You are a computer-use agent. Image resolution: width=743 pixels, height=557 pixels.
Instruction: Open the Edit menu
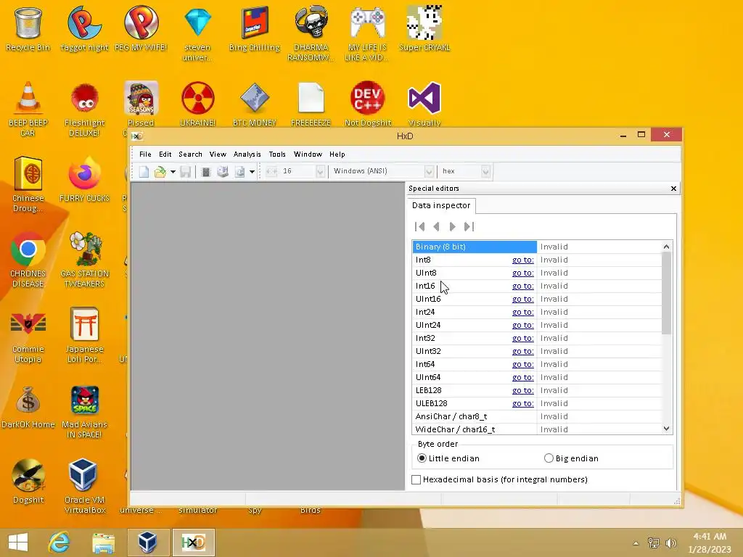pyautogui.click(x=165, y=154)
